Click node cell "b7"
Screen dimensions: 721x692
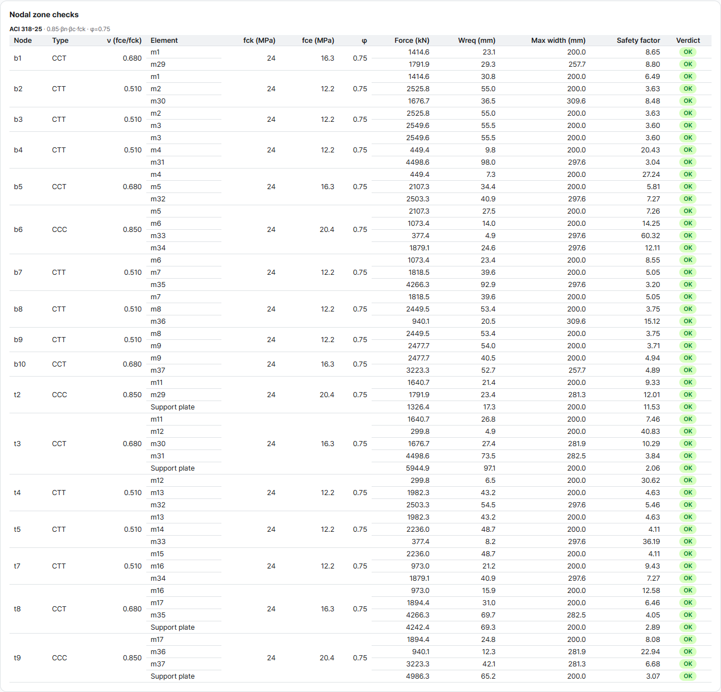(18, 272)
